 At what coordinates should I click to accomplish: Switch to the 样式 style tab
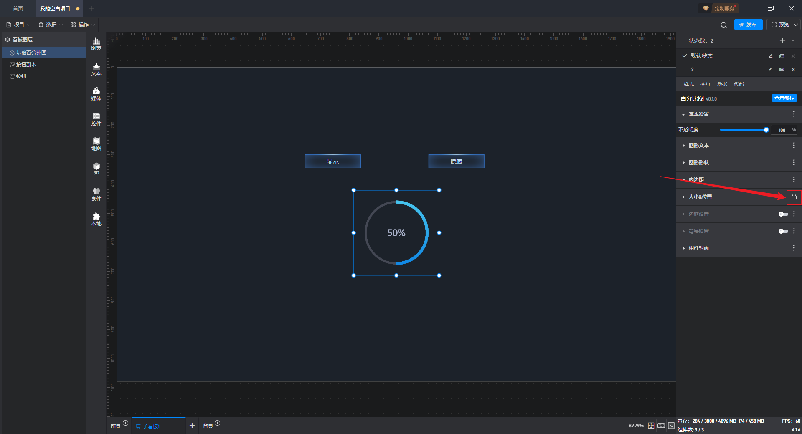(688, 84)
